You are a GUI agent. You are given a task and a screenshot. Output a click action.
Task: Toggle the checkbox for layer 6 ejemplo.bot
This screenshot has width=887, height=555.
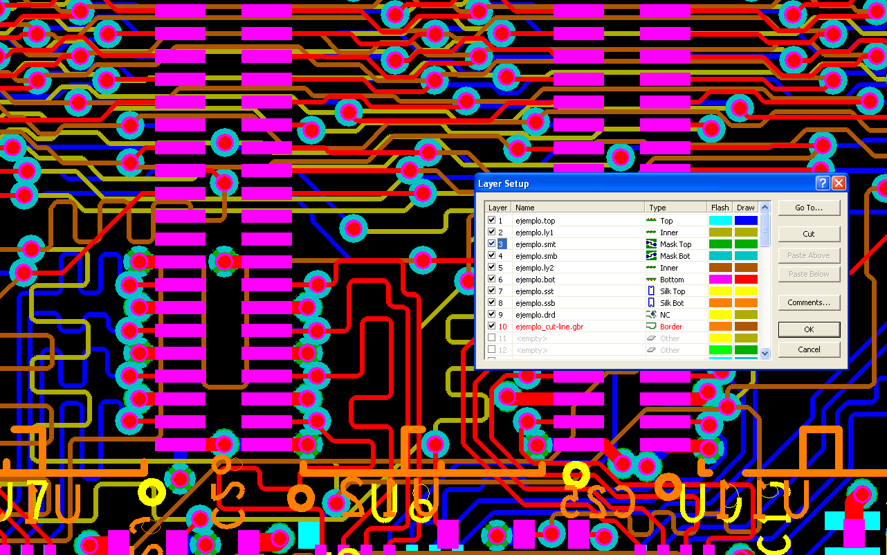tap(492, 280)
